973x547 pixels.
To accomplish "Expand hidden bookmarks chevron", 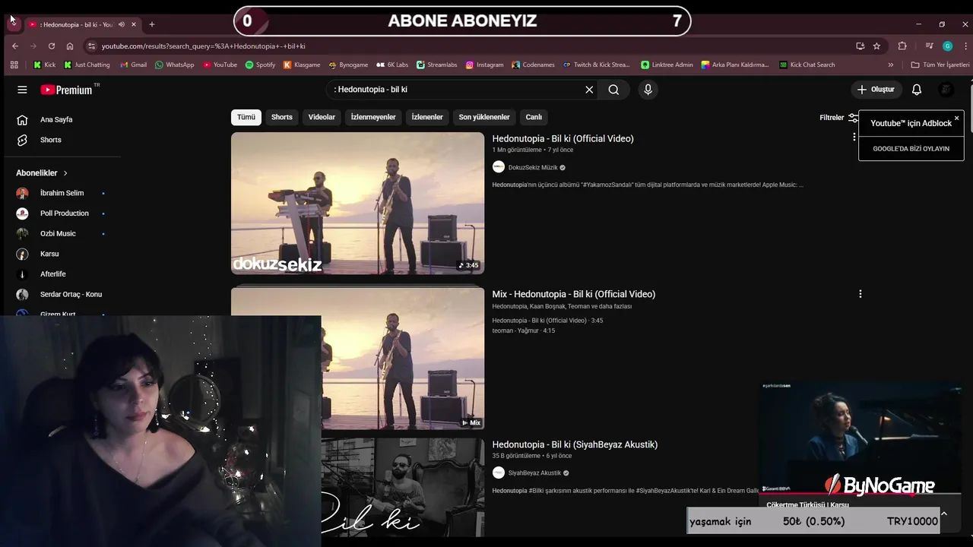I will pos(891,65).
